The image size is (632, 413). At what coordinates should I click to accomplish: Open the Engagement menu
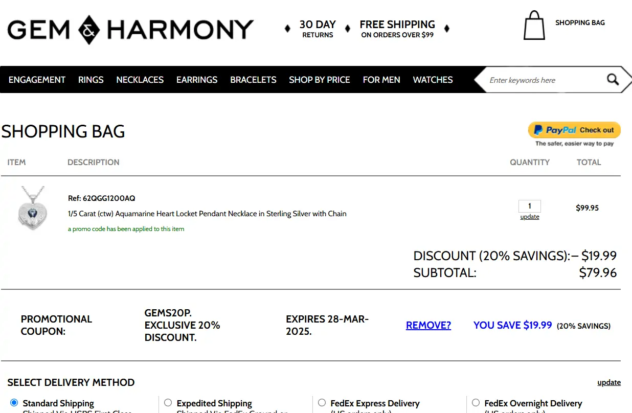37,80
